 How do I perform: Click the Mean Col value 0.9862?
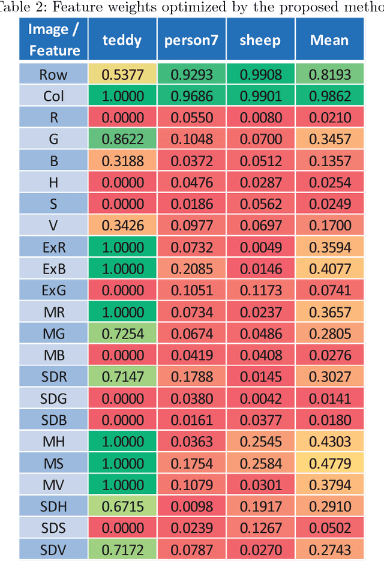click(x=329, y=96)
